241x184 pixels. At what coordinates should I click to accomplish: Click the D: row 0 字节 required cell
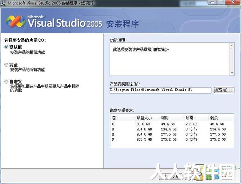[x=191, y=129]
